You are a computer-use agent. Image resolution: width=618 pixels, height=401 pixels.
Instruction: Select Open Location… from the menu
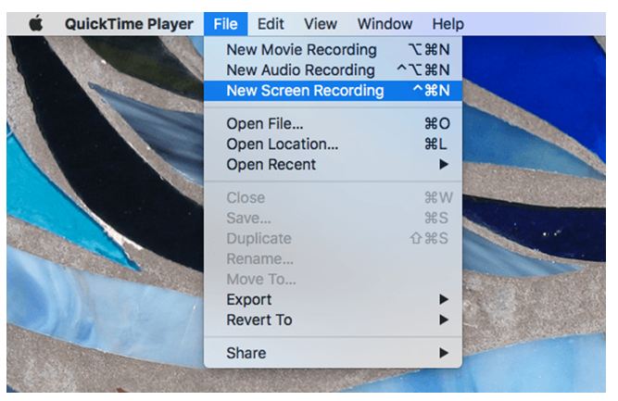pyautogui.click(x=333, y=144)
